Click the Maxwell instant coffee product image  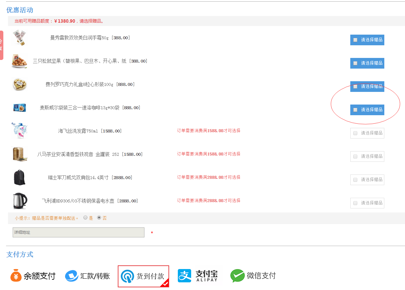pos(19,108)
